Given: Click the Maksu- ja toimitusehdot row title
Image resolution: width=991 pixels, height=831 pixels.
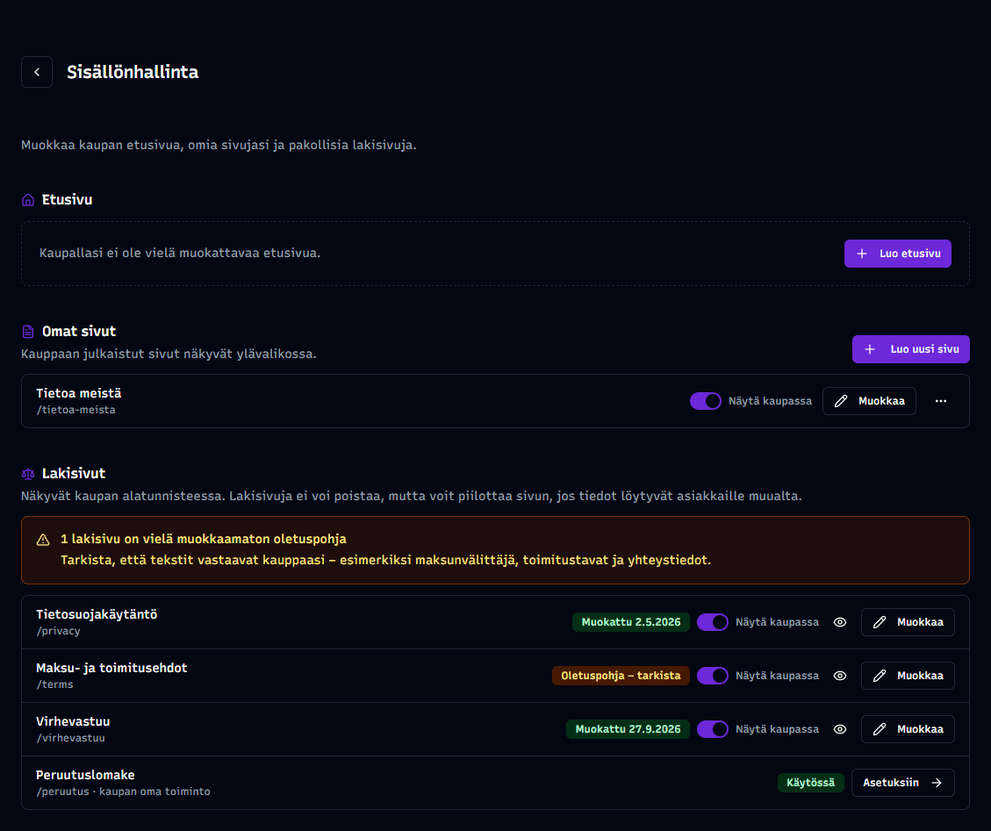Looking at the screenshot, I should point(111,668).
